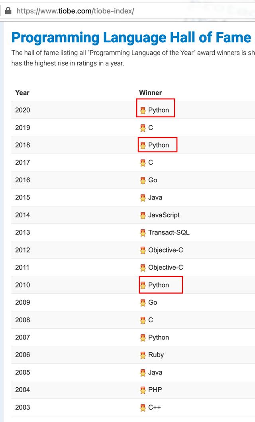
Task: Click the Winner column header
Action: pyautogui.click(x=151, y=93)
